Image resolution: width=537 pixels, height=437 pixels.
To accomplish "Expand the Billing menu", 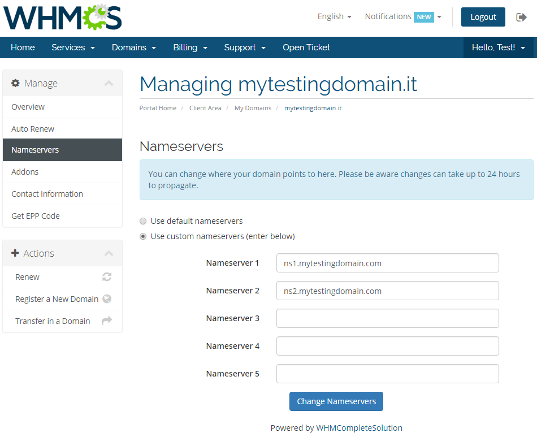I will coord(190,47).
